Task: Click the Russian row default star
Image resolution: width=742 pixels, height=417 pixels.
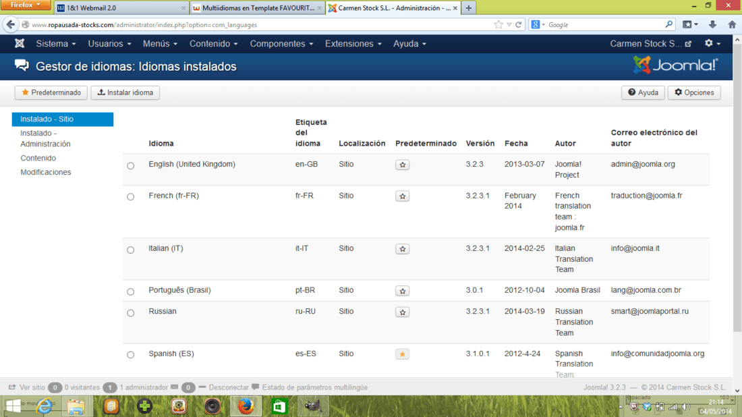Action: pos(402,312)
